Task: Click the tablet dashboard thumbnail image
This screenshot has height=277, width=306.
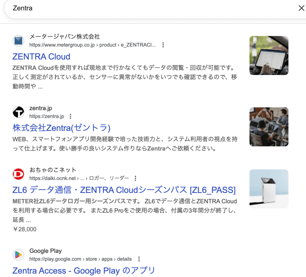Action: pos(269,55)
